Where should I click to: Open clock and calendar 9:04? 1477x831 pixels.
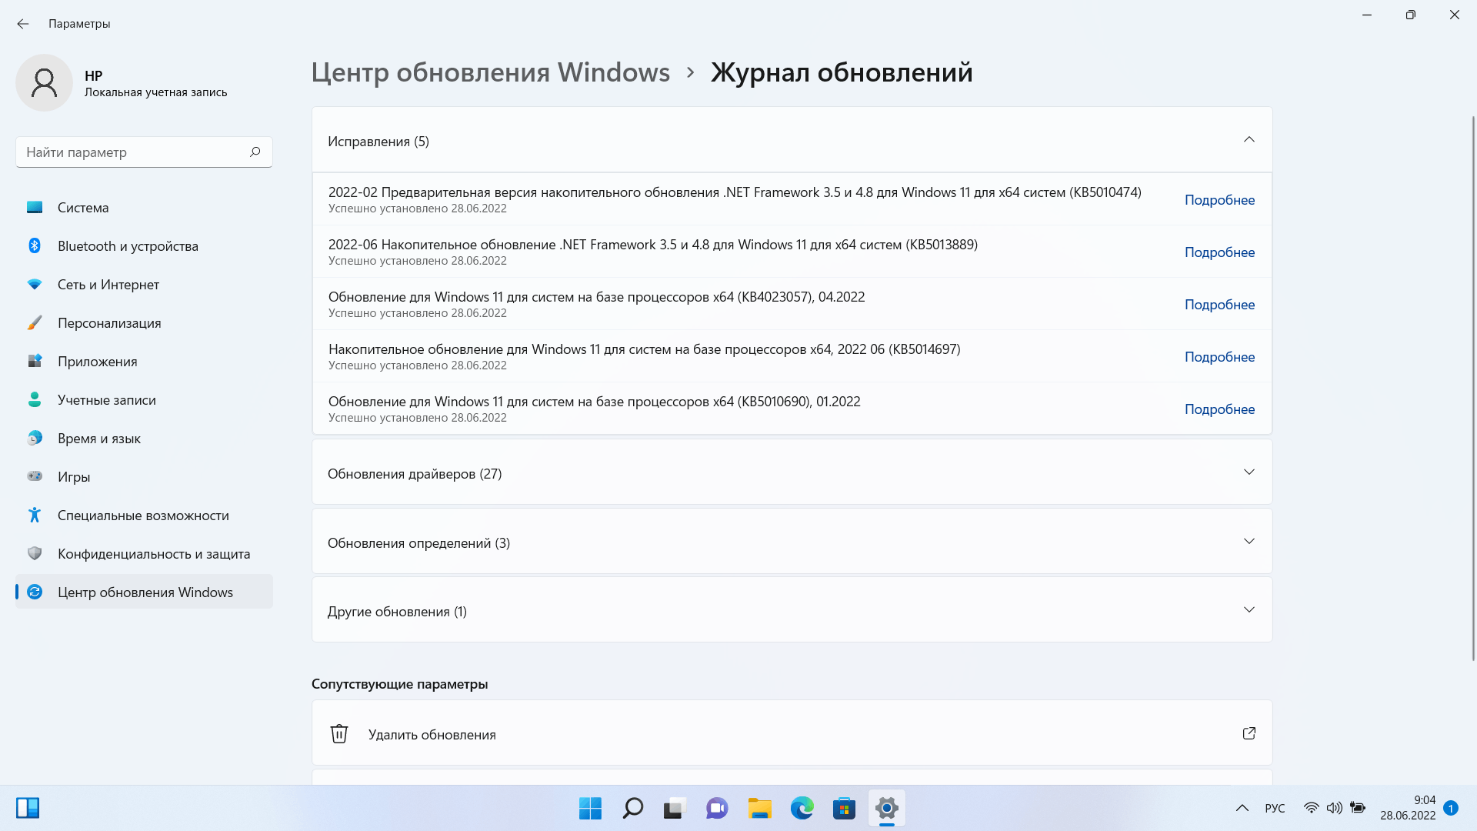tap(1407, 808)
